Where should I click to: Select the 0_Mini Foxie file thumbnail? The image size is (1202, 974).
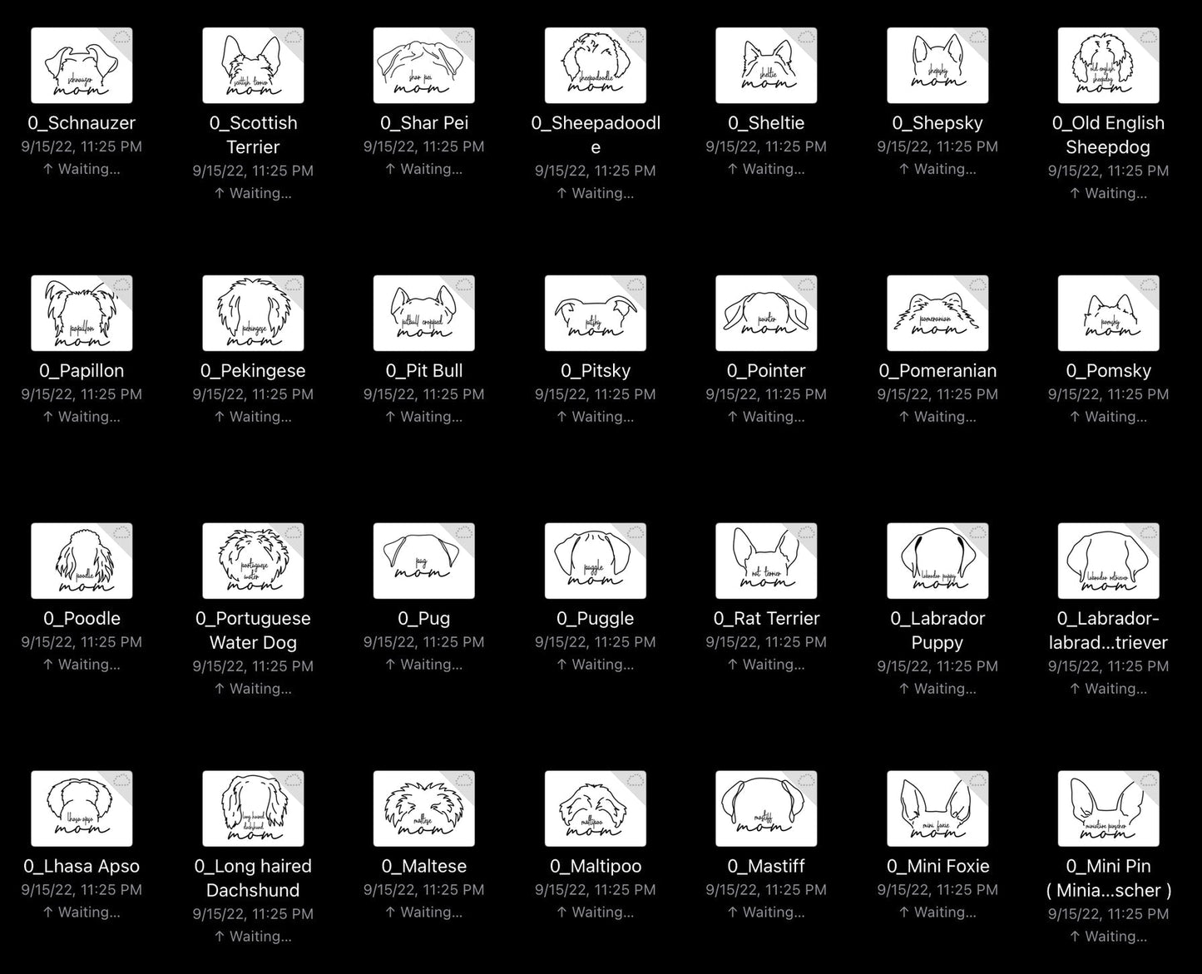[x=937, y=808]
